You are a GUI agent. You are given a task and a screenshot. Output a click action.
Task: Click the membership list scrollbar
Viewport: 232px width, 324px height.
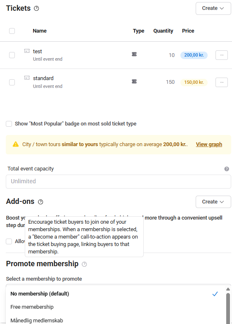228,308
